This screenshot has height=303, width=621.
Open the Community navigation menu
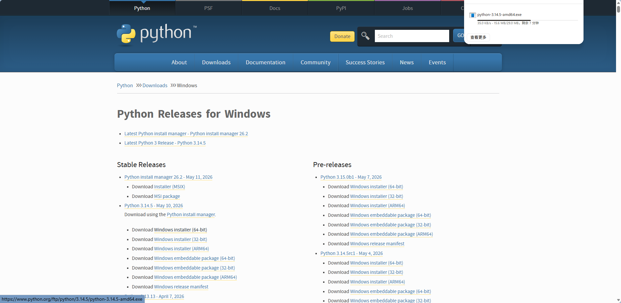point(315,62)
